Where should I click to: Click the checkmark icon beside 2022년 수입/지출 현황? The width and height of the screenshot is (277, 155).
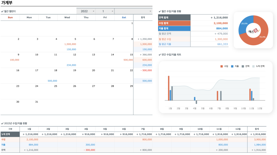click(2, 123)
